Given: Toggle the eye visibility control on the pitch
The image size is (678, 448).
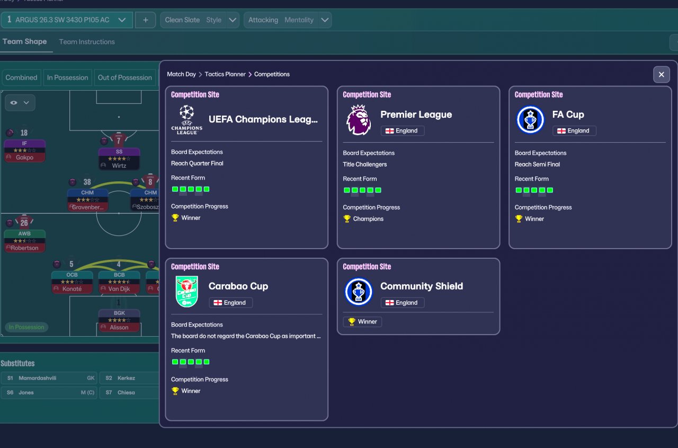Looking at the screenshot, I should click(x=14, y=103).
